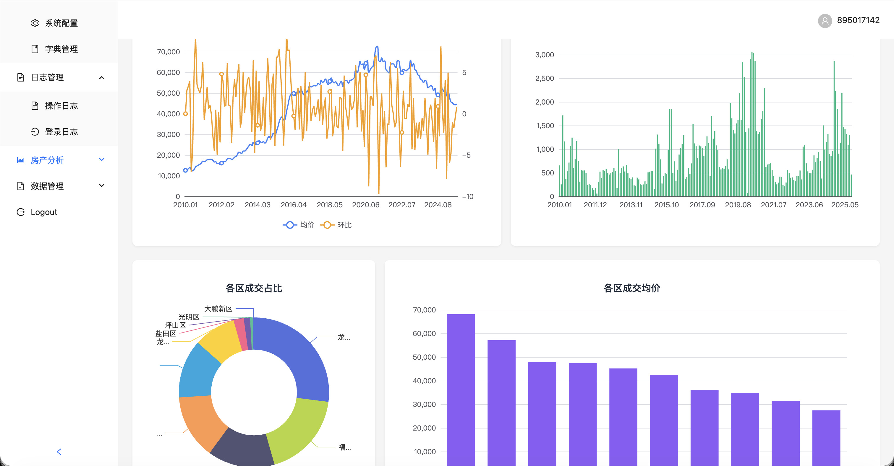
Task: Open the 操作日志 menu item
Action: (61, 106)
